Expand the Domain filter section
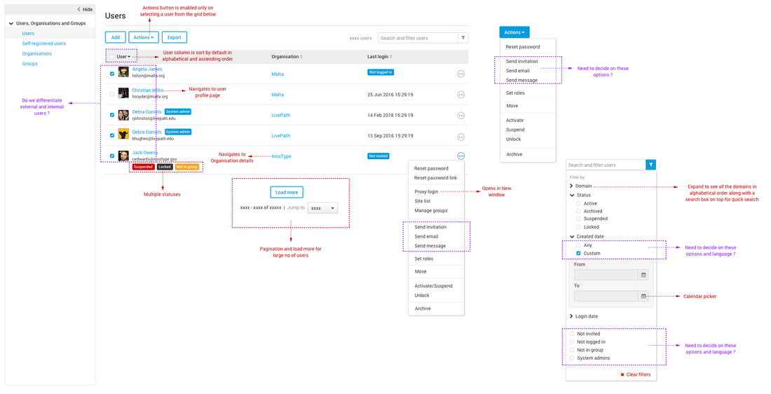 click(572, 186)
